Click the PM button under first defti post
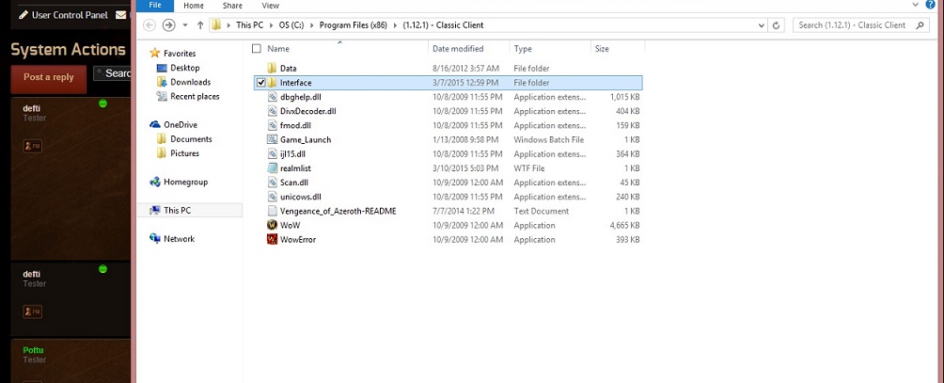This screenshot has height=383, width=944. point(33,146)
